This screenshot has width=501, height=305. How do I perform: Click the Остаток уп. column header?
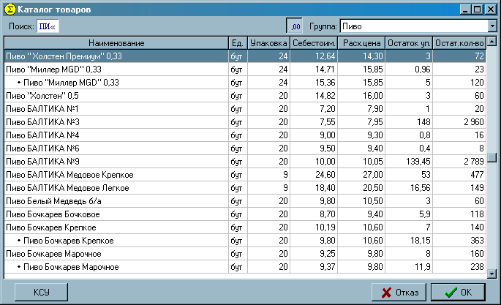pos(409,43)
